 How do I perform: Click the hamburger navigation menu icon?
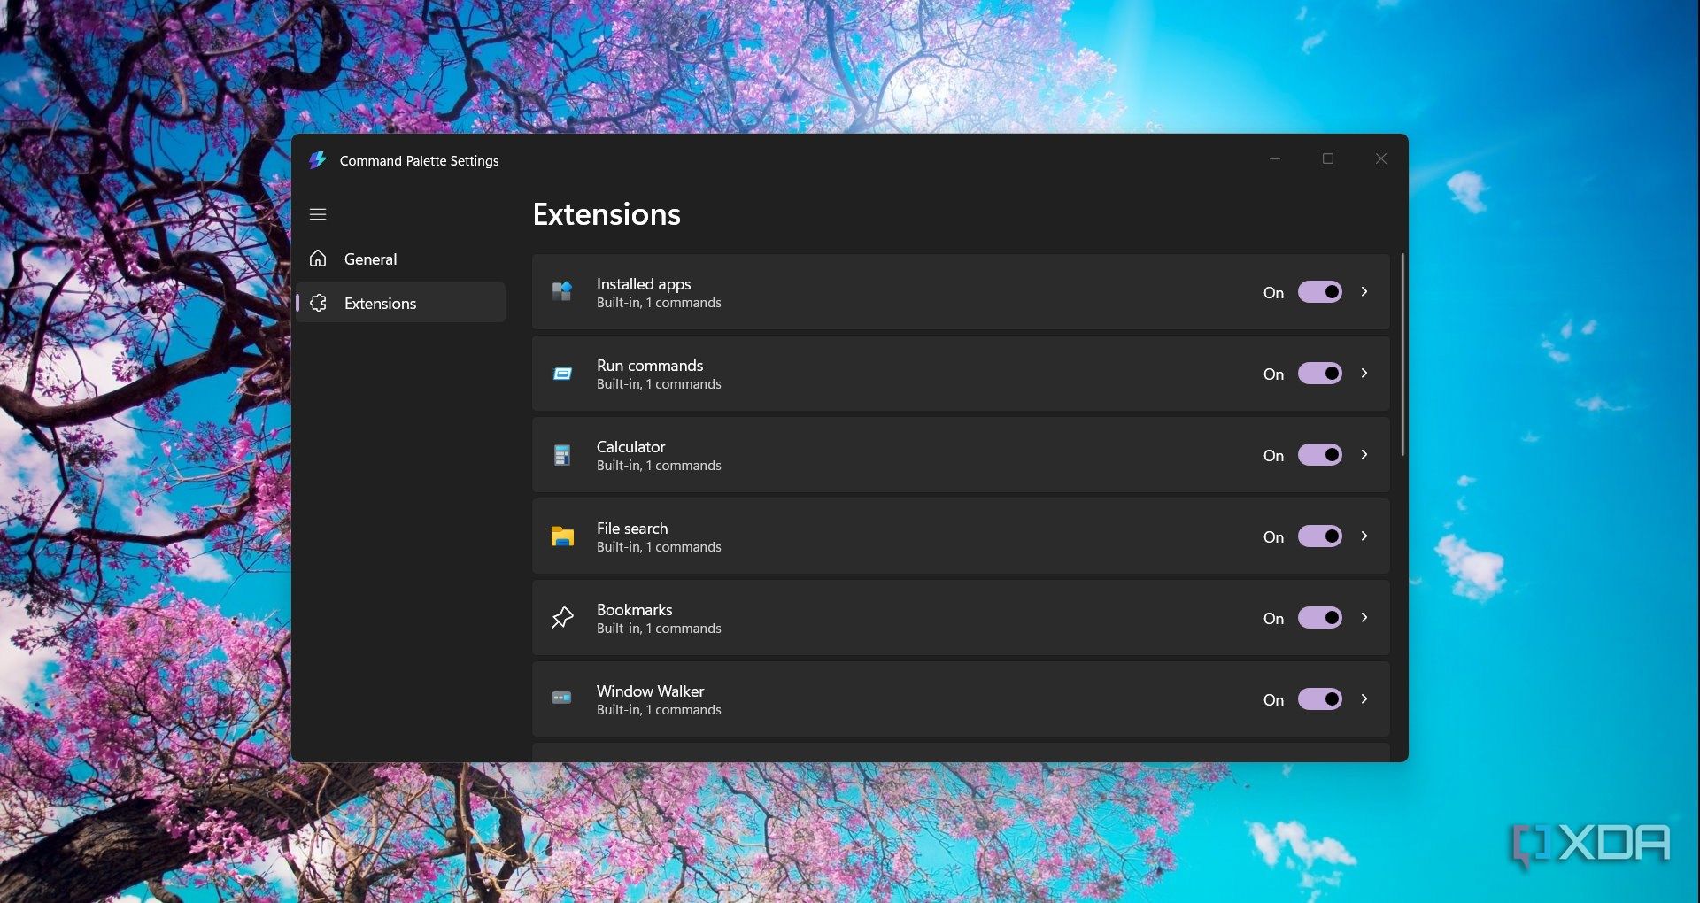(318, 214)
